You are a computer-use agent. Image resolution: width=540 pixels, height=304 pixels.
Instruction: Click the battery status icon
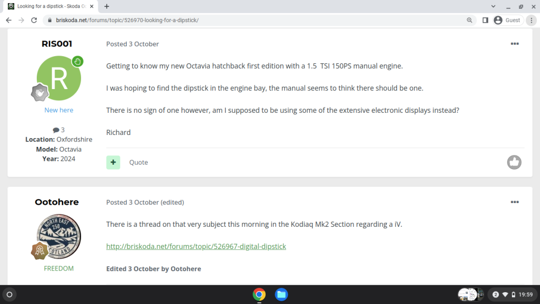(514, 295)
